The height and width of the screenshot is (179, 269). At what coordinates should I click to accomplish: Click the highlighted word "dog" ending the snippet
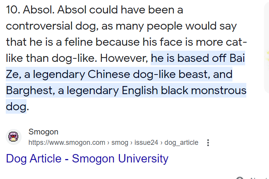tap(16, 107)
